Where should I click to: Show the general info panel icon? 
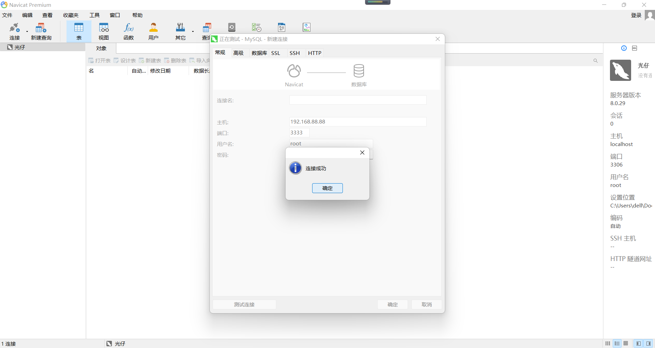tap(624, 48)
